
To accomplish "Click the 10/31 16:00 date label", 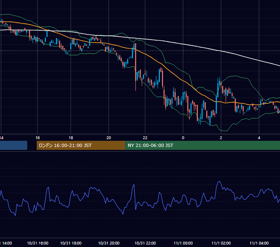I will pyautogui.click(x=37, y=243).
